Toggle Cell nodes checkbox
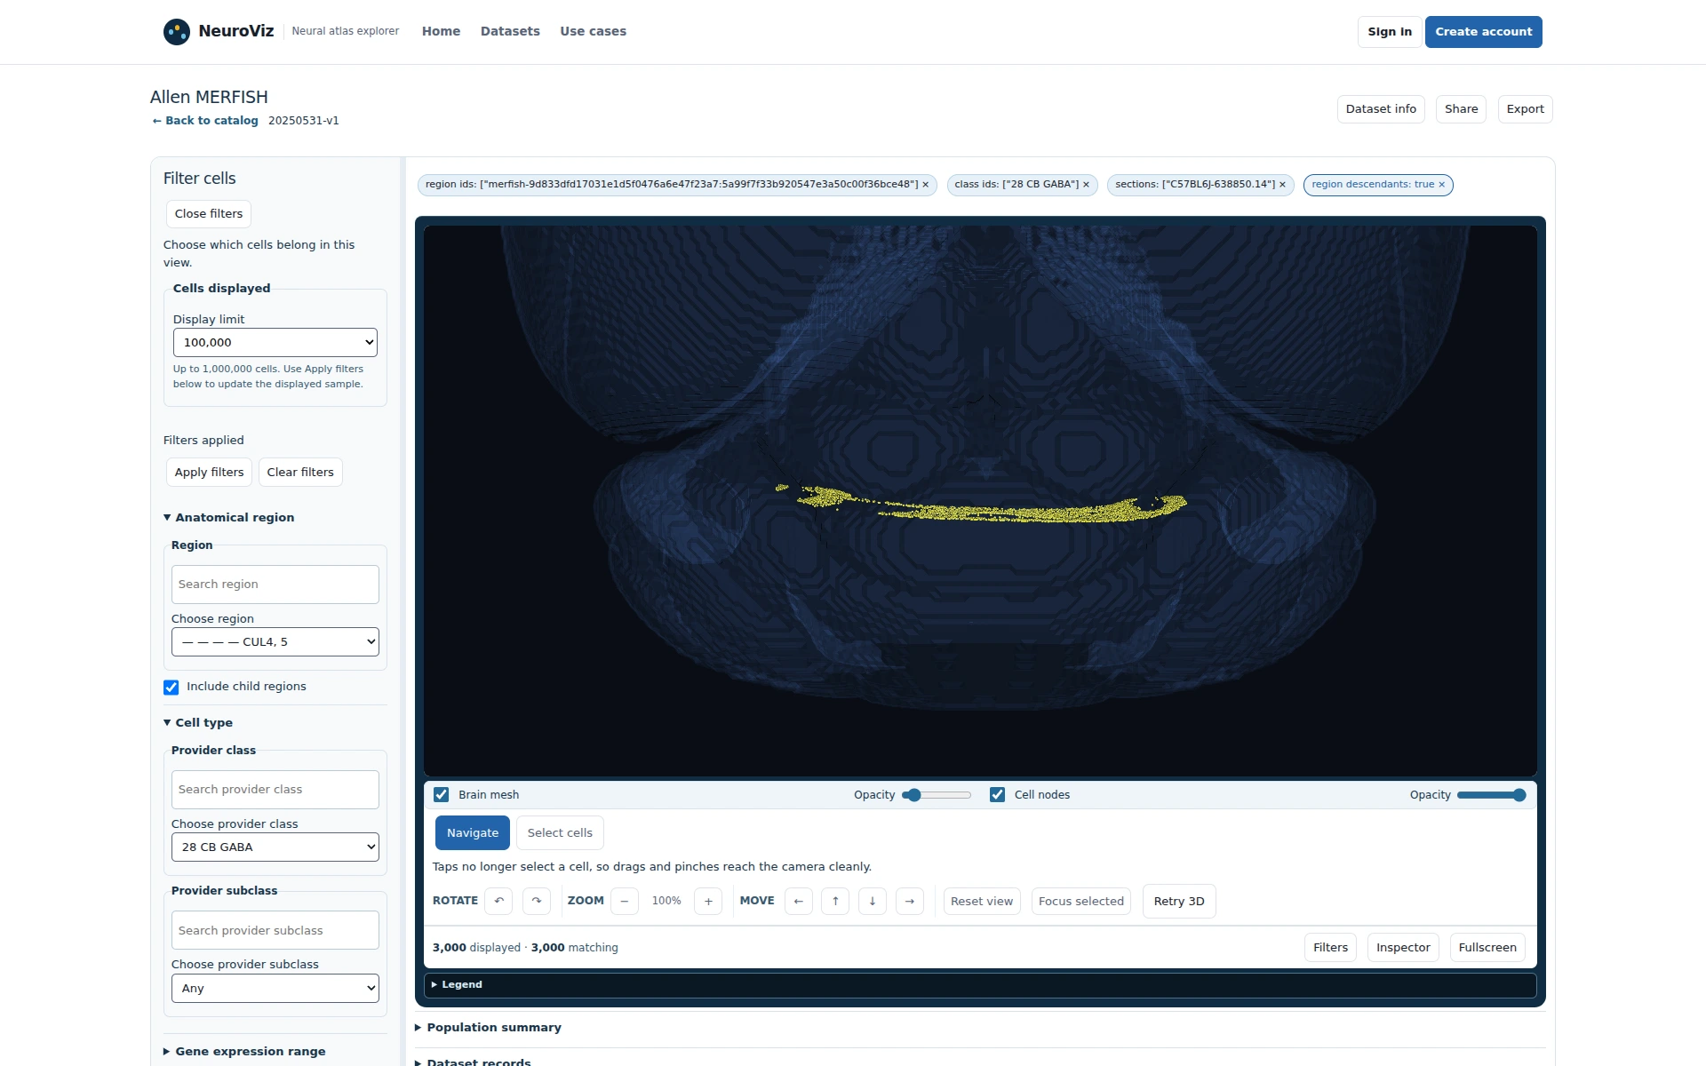1706x1066 pixels. (x=997, y=795)
